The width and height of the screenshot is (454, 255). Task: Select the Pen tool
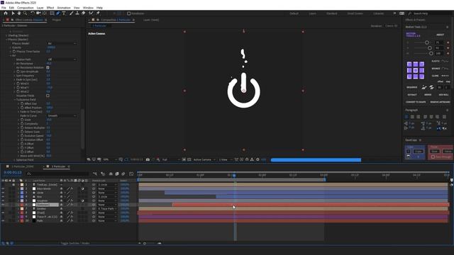58,13
